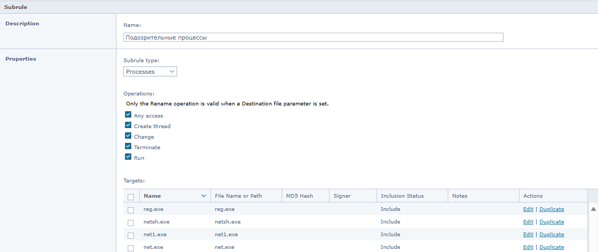
Task: Uncheck the Create thread operation
Action: 128,125
